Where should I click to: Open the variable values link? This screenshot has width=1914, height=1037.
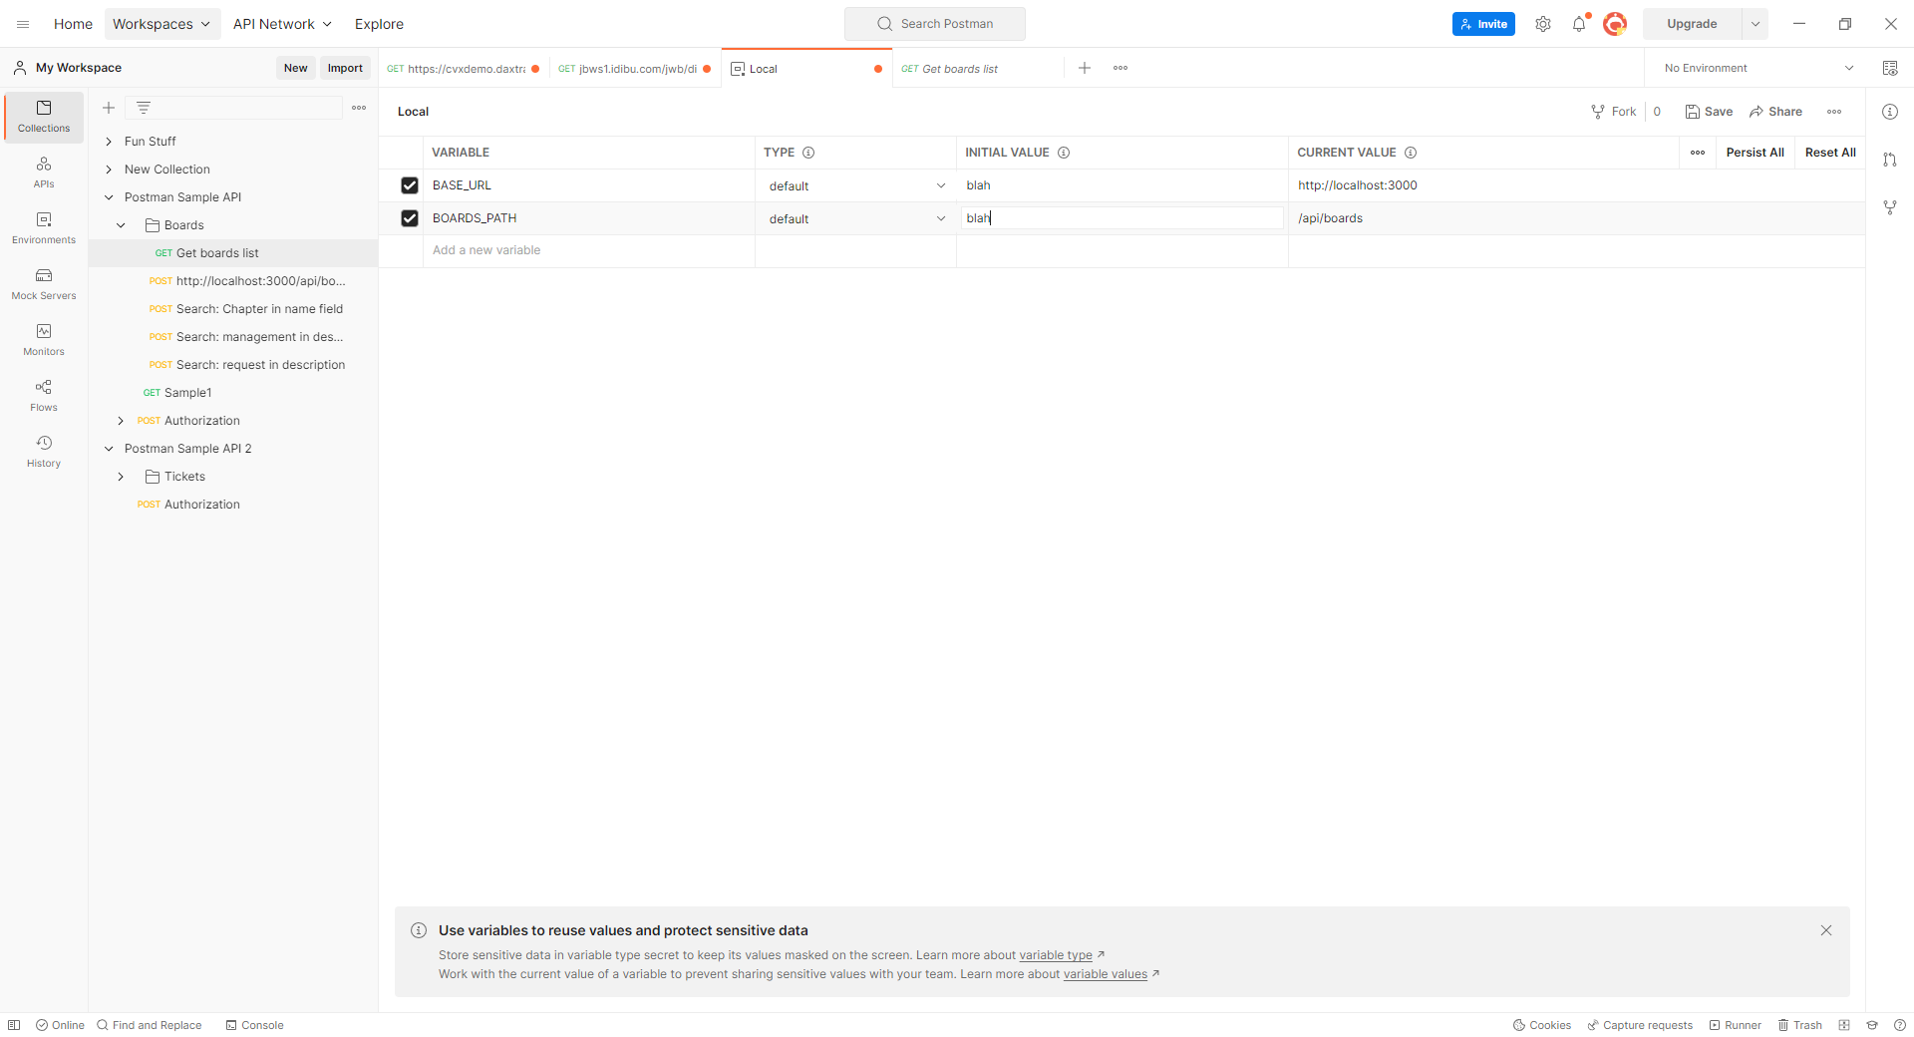coord(1106,974)
